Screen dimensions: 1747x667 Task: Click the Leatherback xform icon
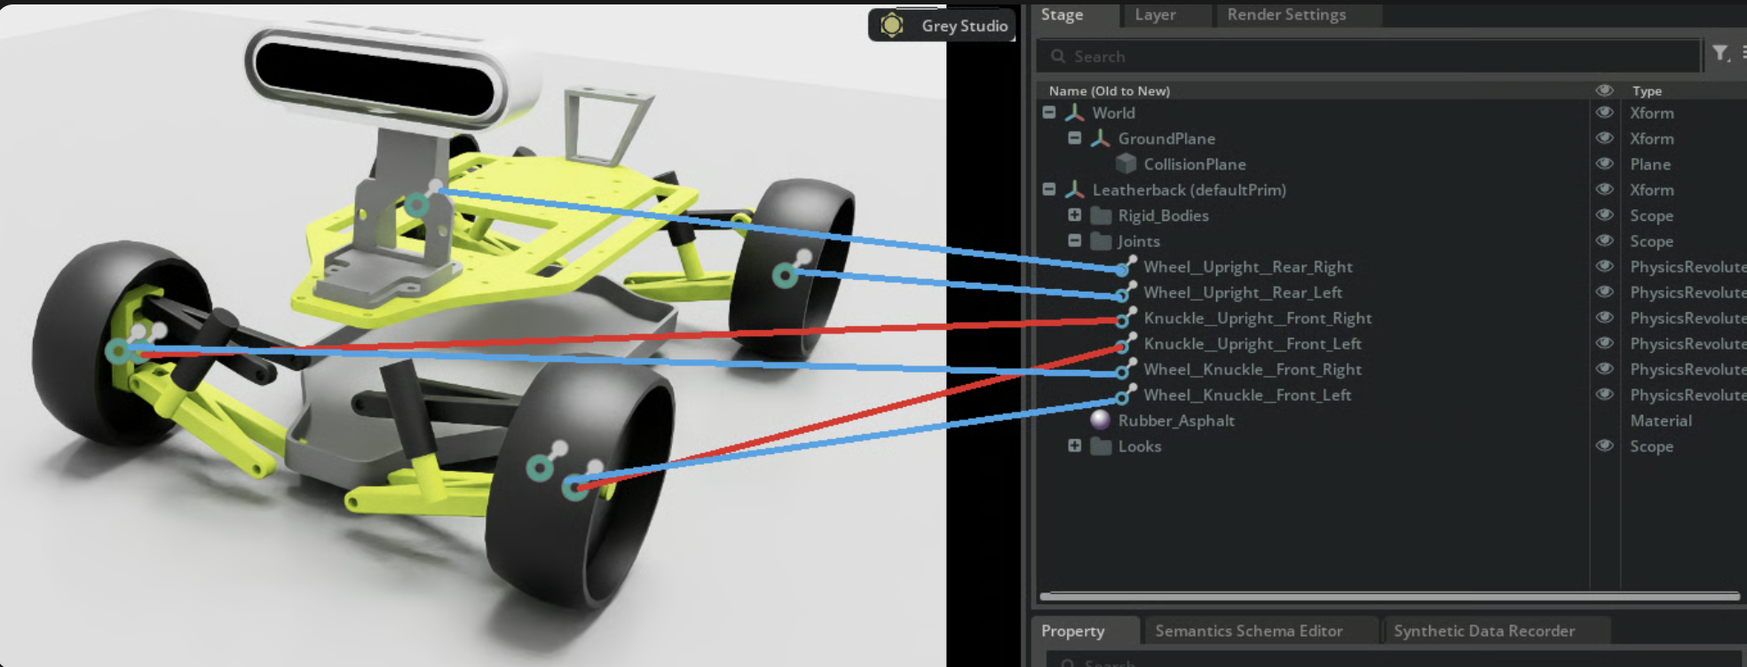pyautogui.click(x=1074, y=190)
